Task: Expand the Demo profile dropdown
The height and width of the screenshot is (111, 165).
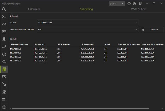Action: pos(117,4)
